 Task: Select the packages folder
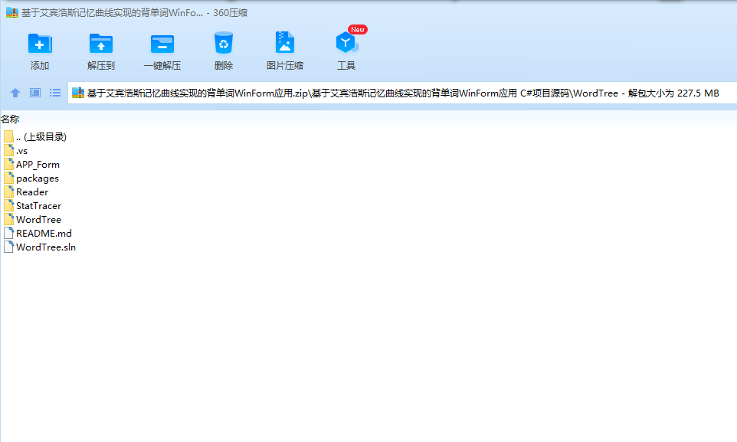(x=31, y=178)
